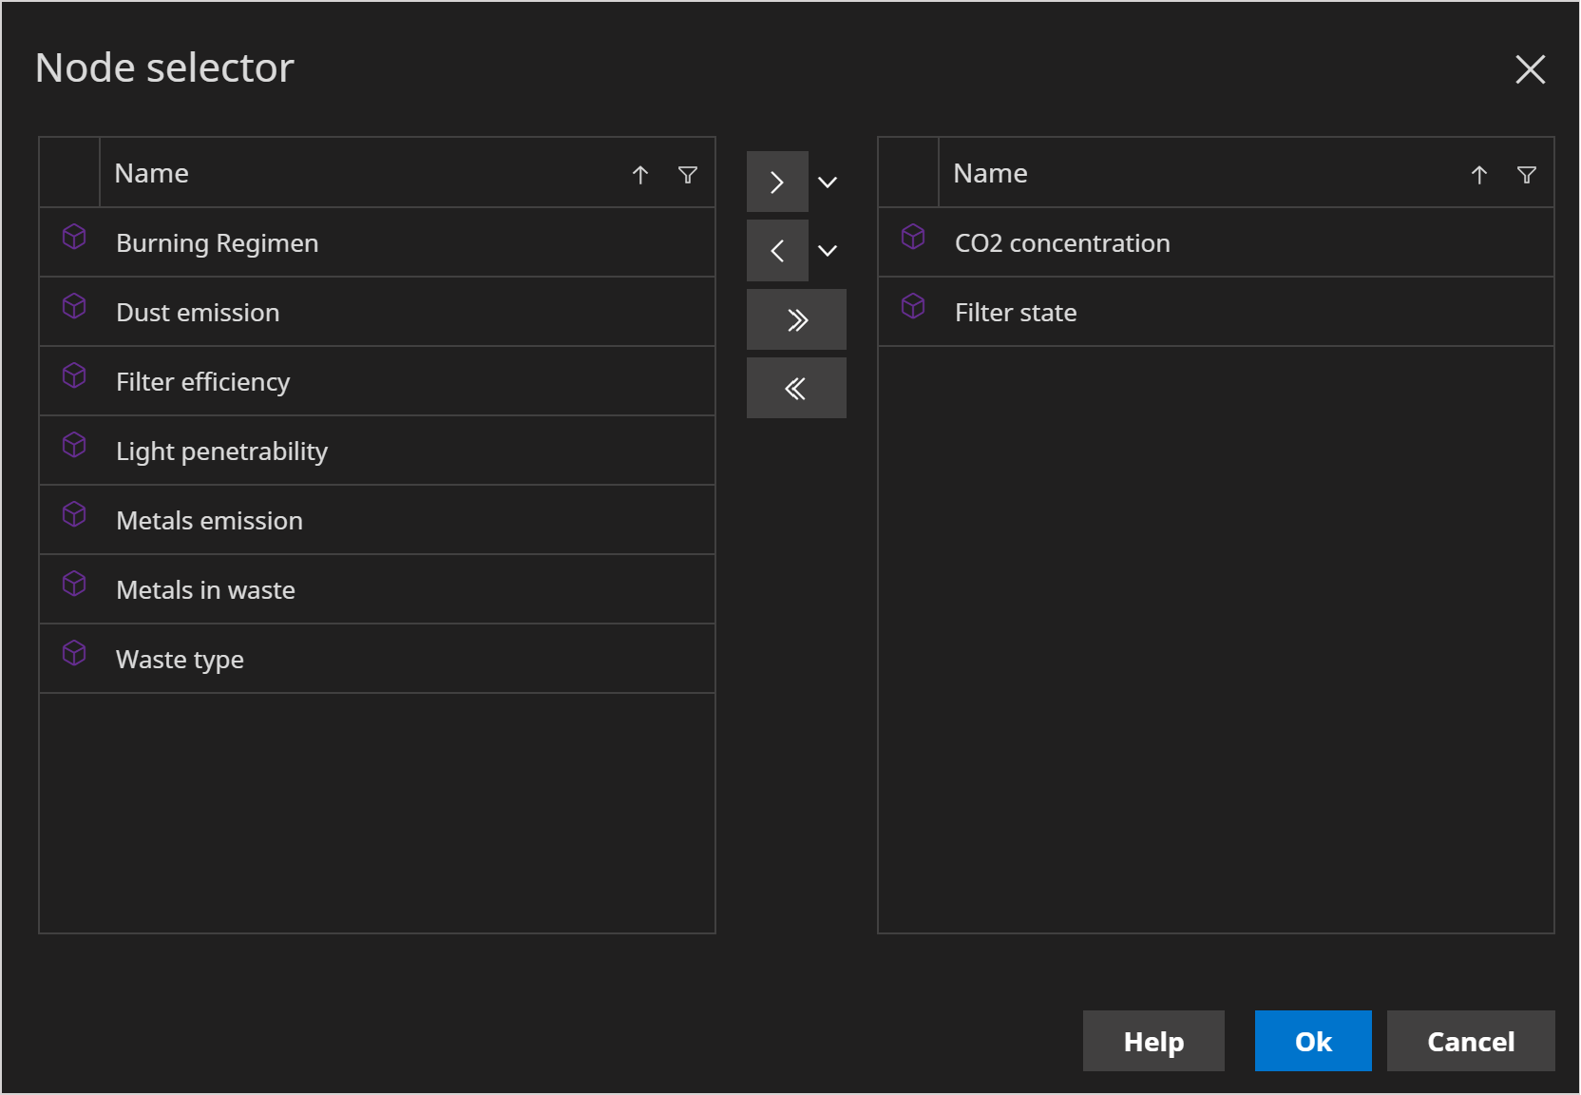Close the dialog with the X
Image resolution: width=1581 pixels, height=1095 pixels.
1531,69
